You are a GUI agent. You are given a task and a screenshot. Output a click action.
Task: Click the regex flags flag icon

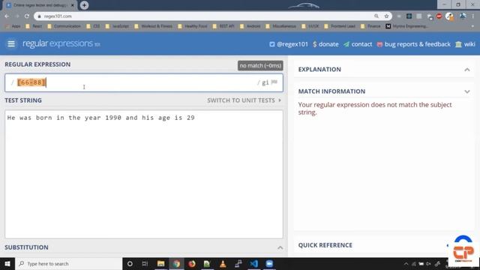[274, 82]
